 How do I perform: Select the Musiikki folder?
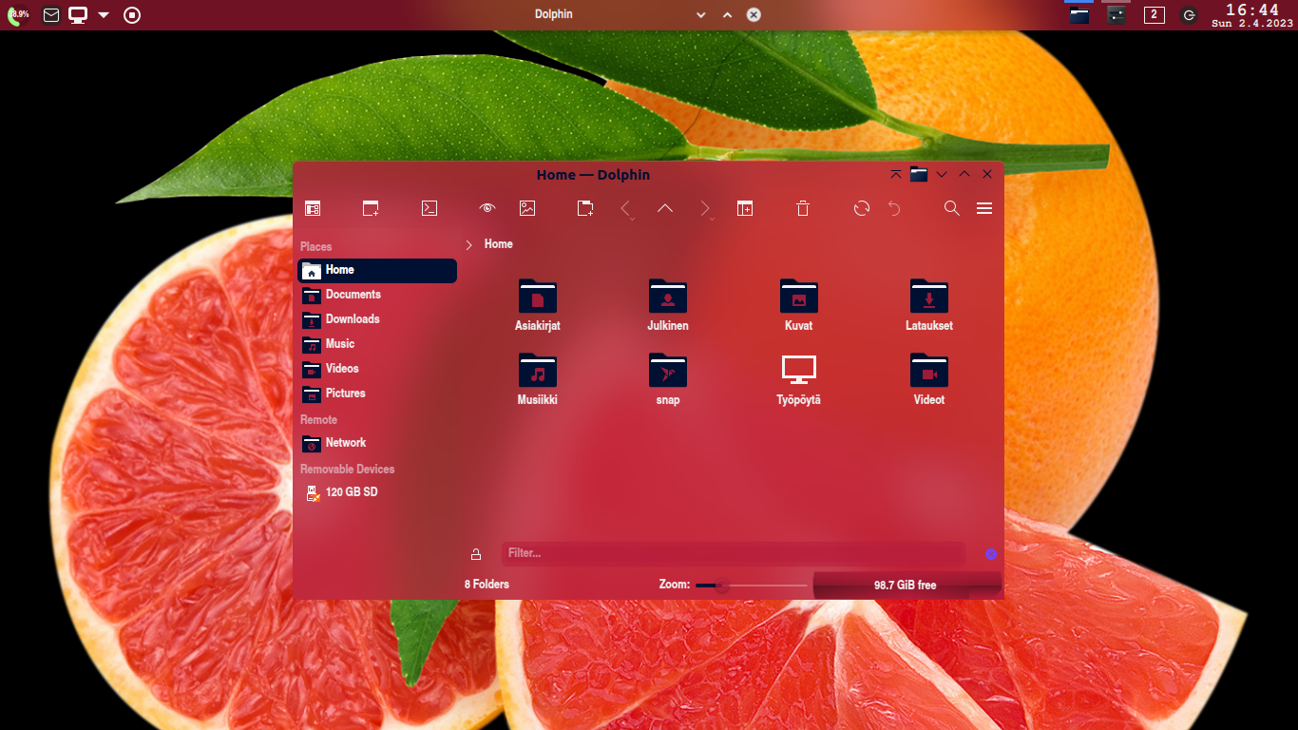click(538, 379)
